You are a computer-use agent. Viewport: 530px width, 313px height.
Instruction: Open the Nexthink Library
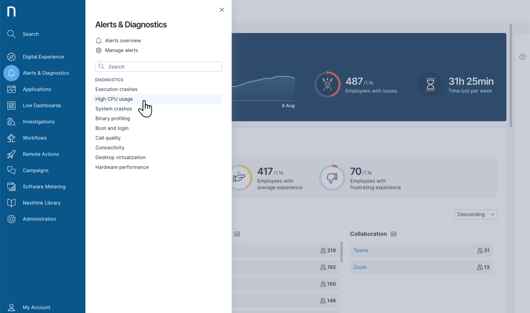(41, 203)
